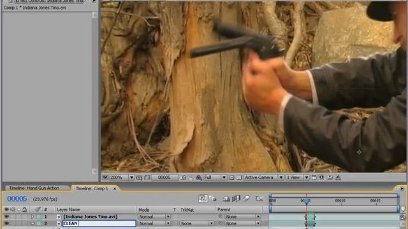Click the (23.976 fps) frame rate text
Image resolution: width=408 pixels, height=229 pixels.
[x=45, y=199]
